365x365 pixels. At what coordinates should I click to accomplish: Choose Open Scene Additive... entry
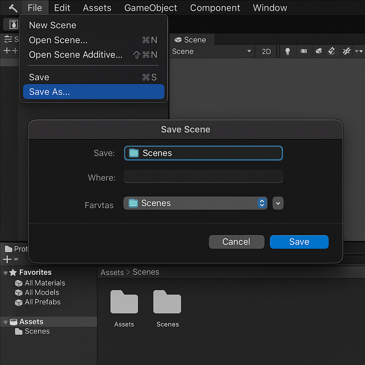[93, 55]
